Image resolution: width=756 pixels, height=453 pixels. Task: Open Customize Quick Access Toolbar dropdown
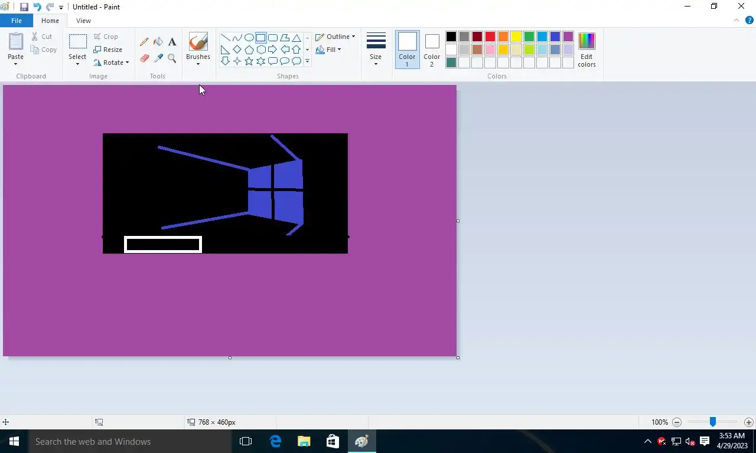[61, 8]
